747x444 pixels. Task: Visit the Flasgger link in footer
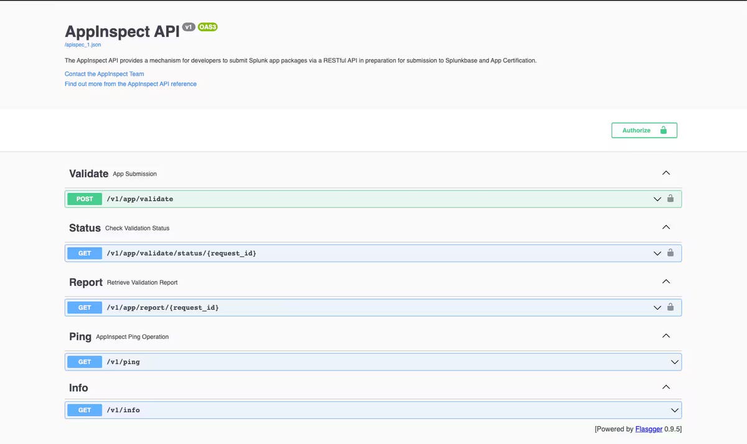(648, 429)
